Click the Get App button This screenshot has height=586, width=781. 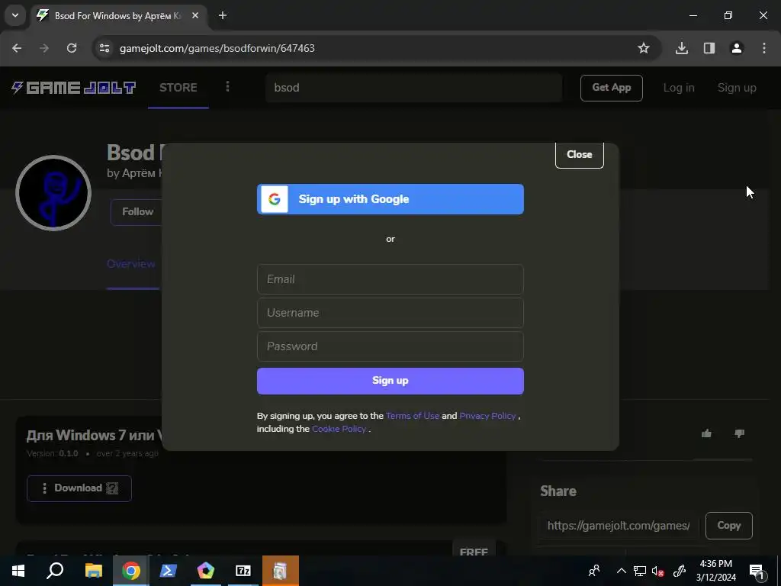tap(611, 88)
